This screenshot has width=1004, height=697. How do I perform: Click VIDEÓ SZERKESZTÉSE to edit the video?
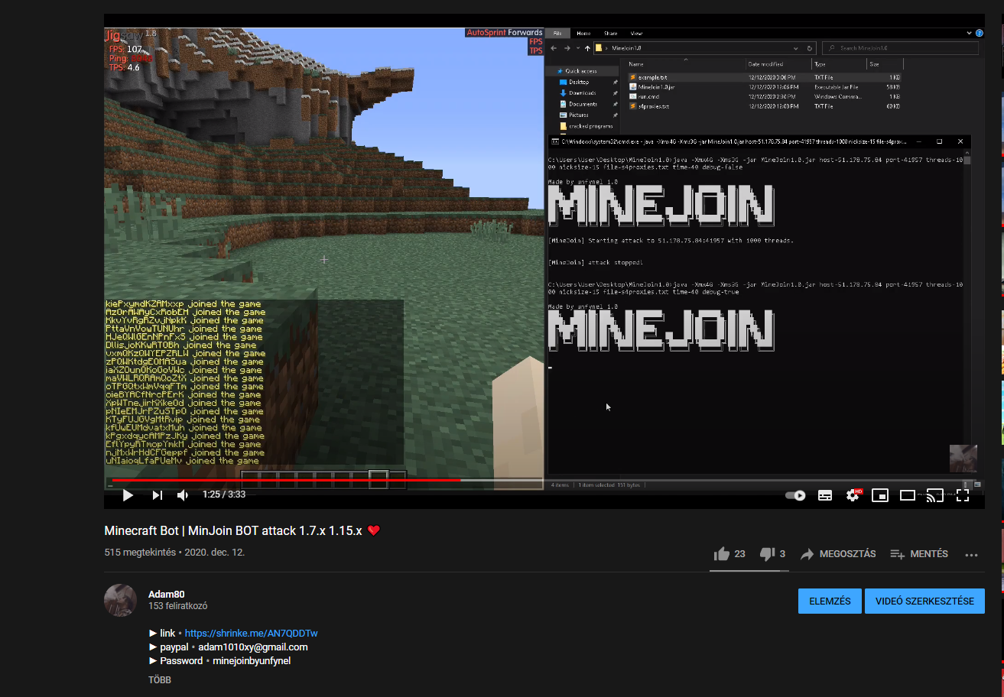[x=924, y=601]
